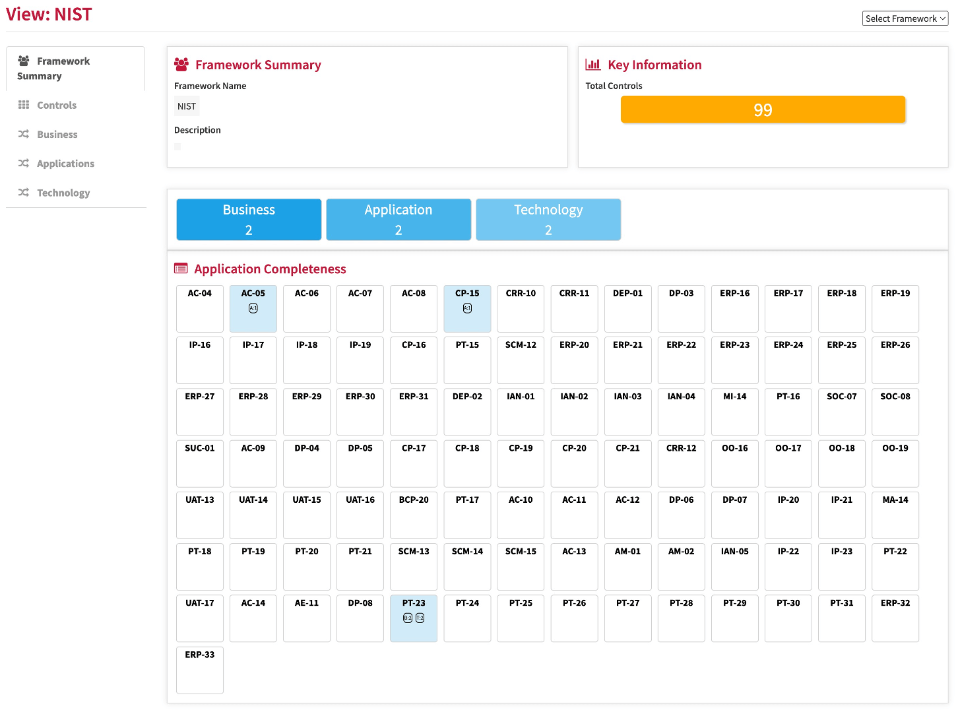Switch to the Applications sidebar tab
Image resolution: width=958 pixels, height=714 pixels.
pos(75,163)
